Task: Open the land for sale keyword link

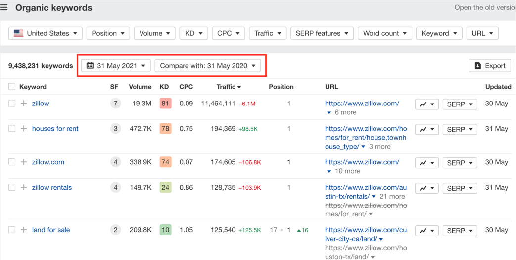Action: tap(51, 230)
